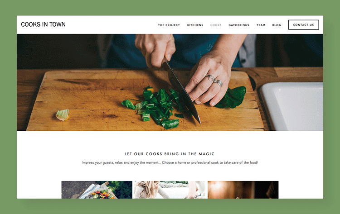The height and width of the screenshot is (214, 340).
Task: Click the lone vegetable scrap on cutting board
Action: (x=63, y=114)
